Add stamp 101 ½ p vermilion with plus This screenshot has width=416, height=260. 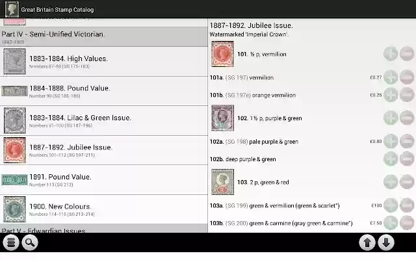[391, 54]
